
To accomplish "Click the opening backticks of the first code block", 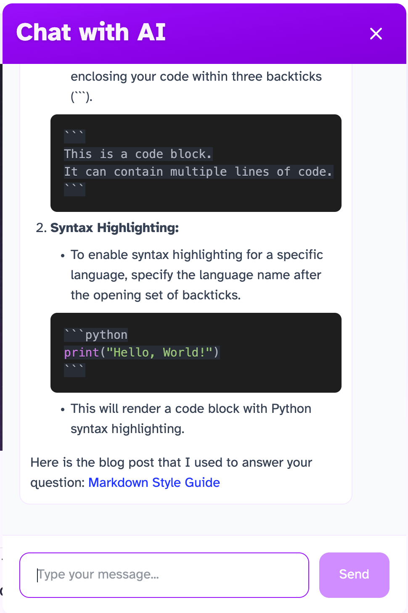I will click(x=74, y=136).
